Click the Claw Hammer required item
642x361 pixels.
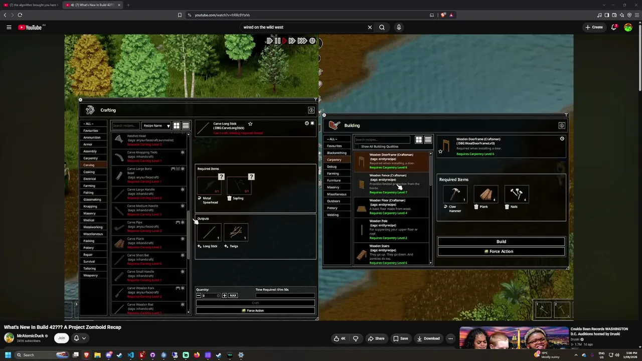(455, 194)
